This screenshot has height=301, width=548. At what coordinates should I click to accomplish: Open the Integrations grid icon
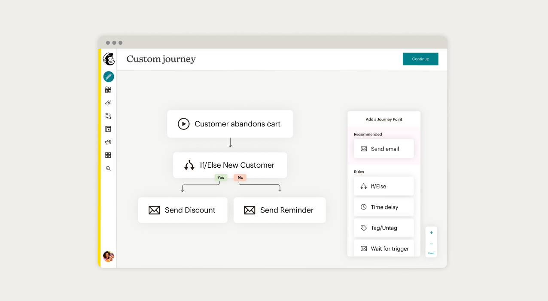click(x=108, y=155)
